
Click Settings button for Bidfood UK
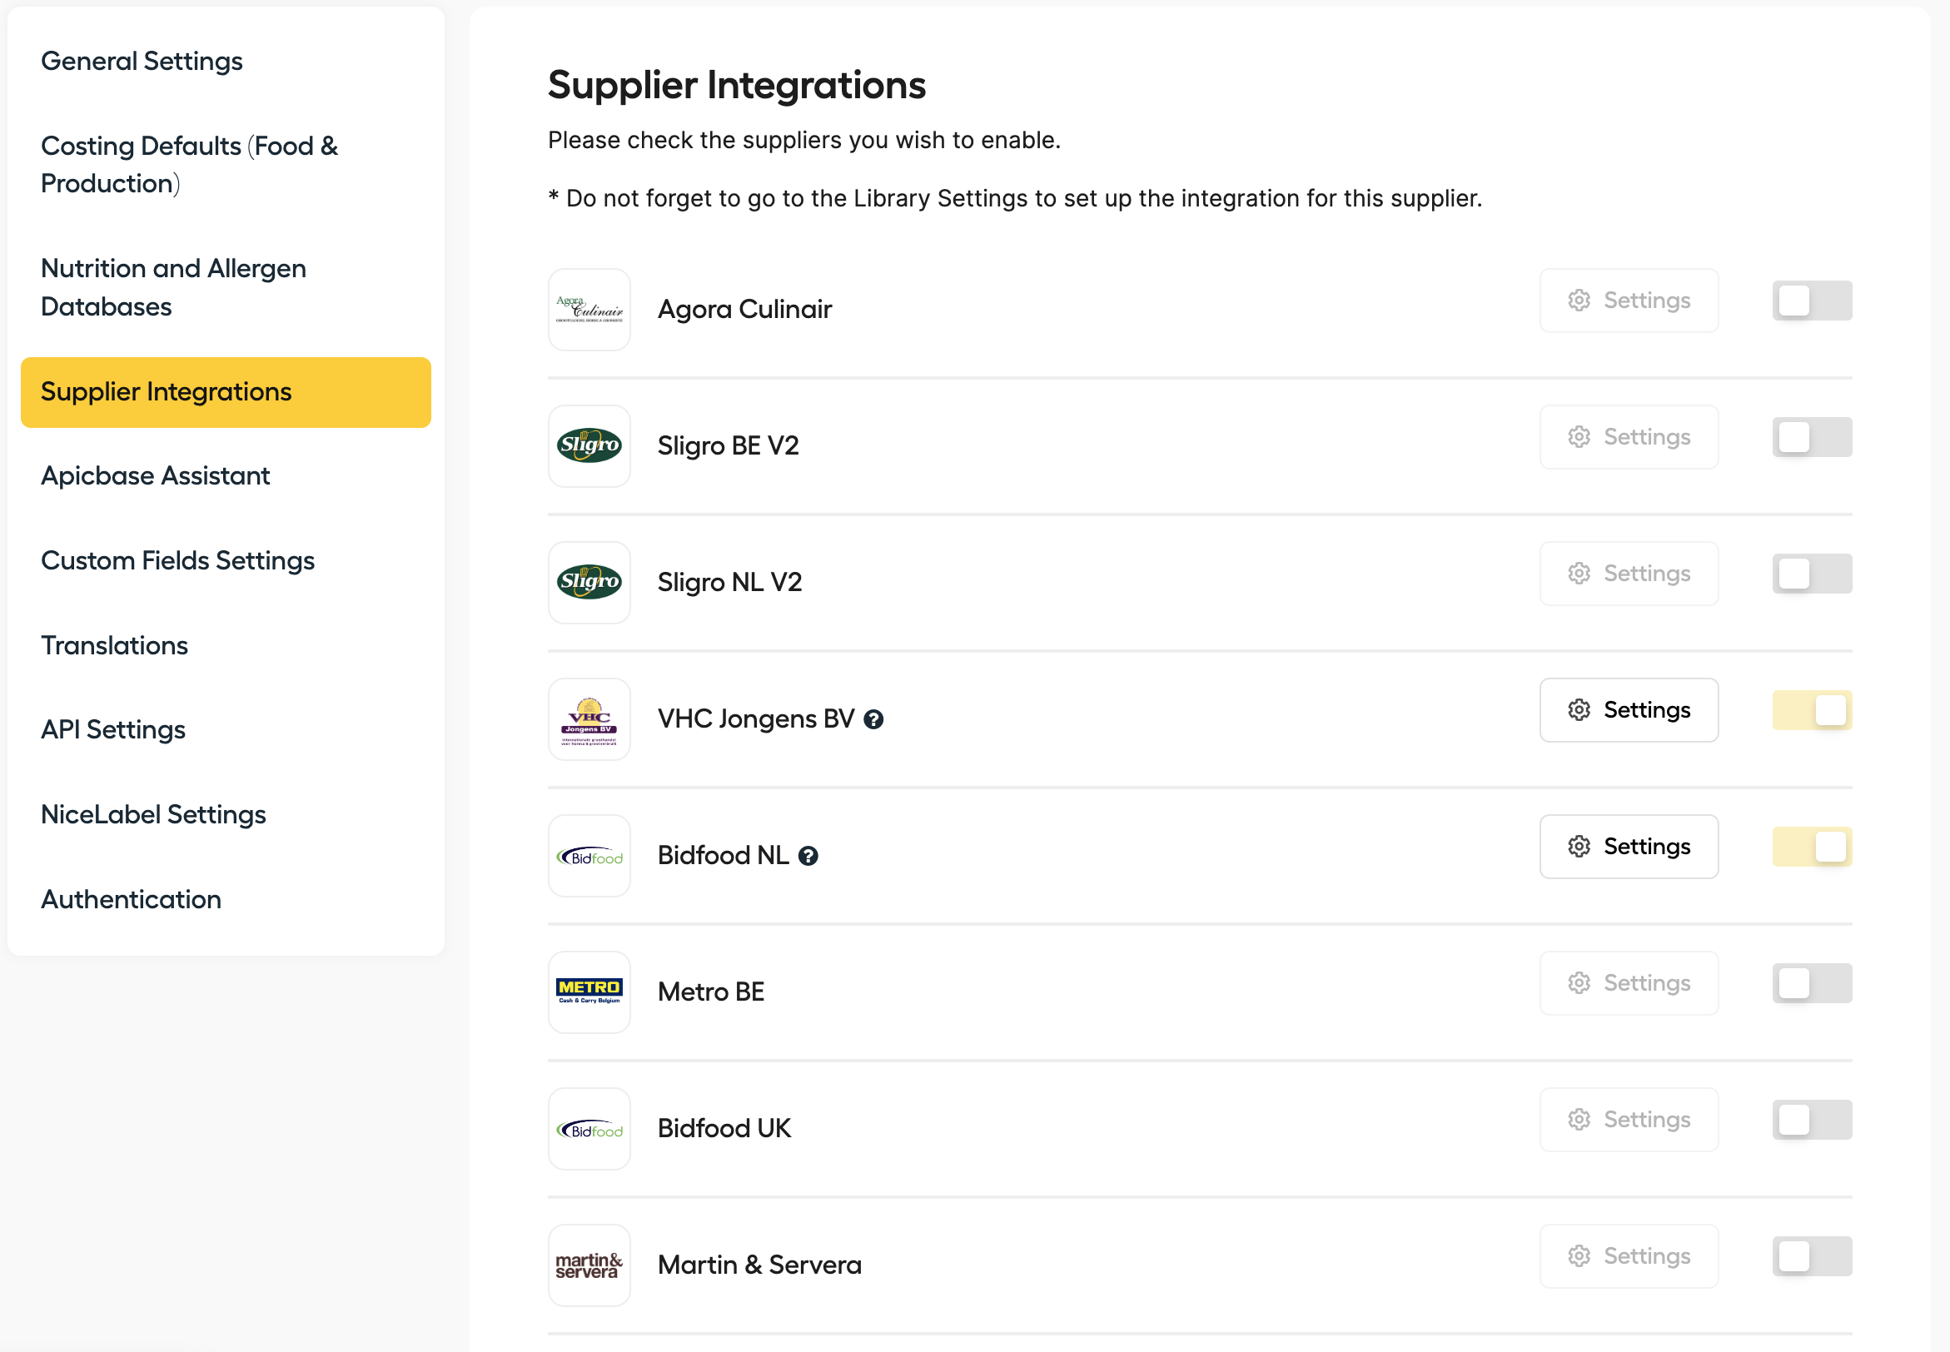pos(1628,1119)
